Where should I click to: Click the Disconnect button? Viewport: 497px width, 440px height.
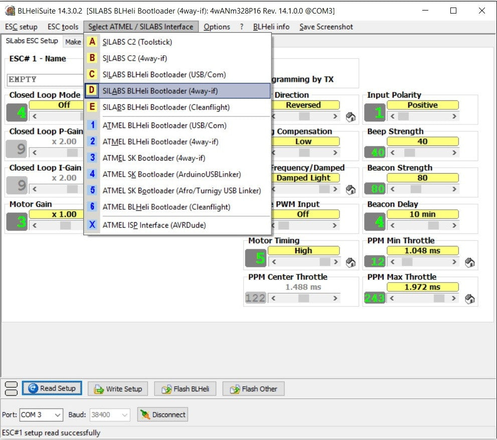[162, 415]
